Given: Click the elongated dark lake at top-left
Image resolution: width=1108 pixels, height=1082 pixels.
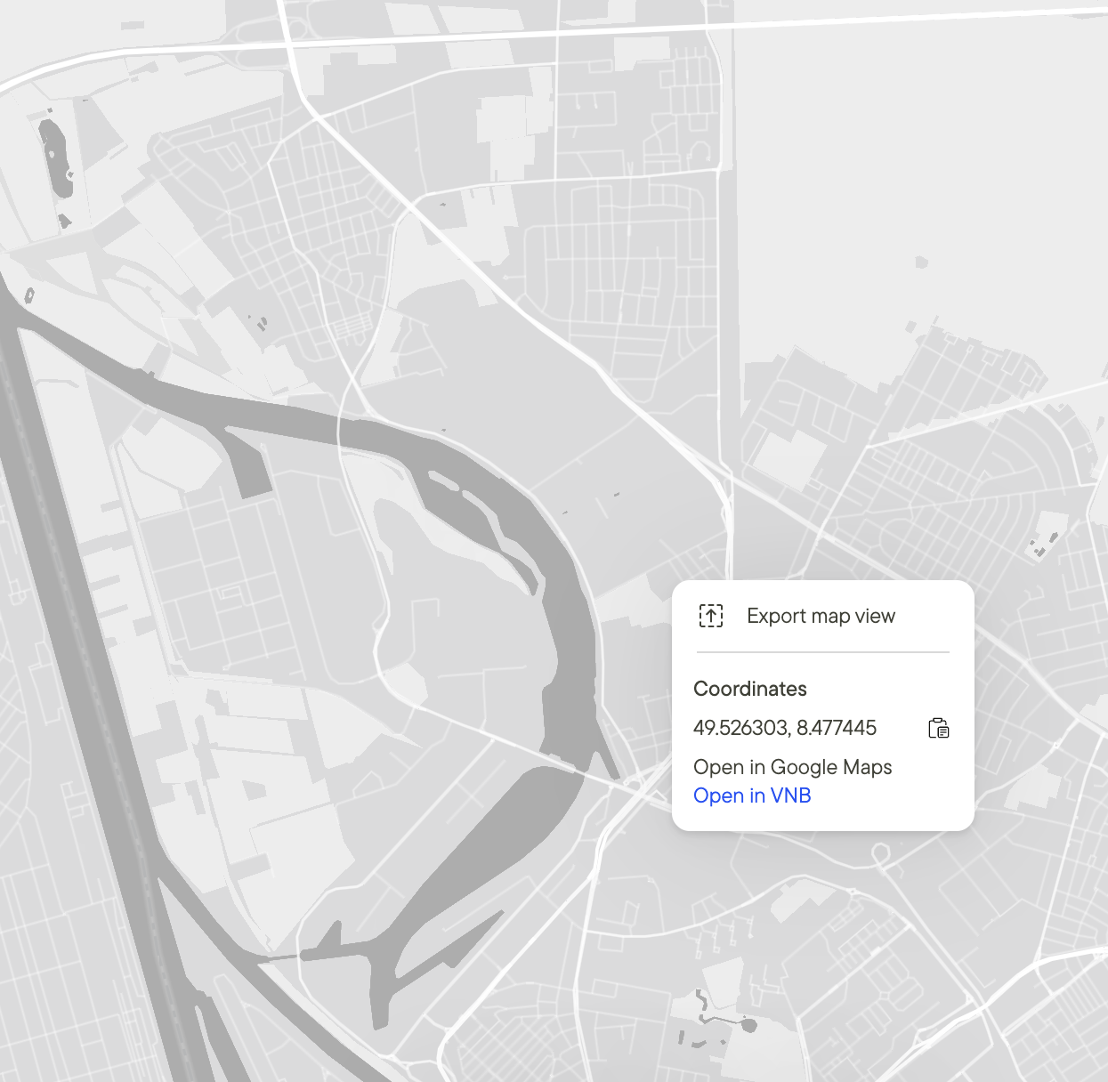Looking at the screenshot, I should [56, 158].
